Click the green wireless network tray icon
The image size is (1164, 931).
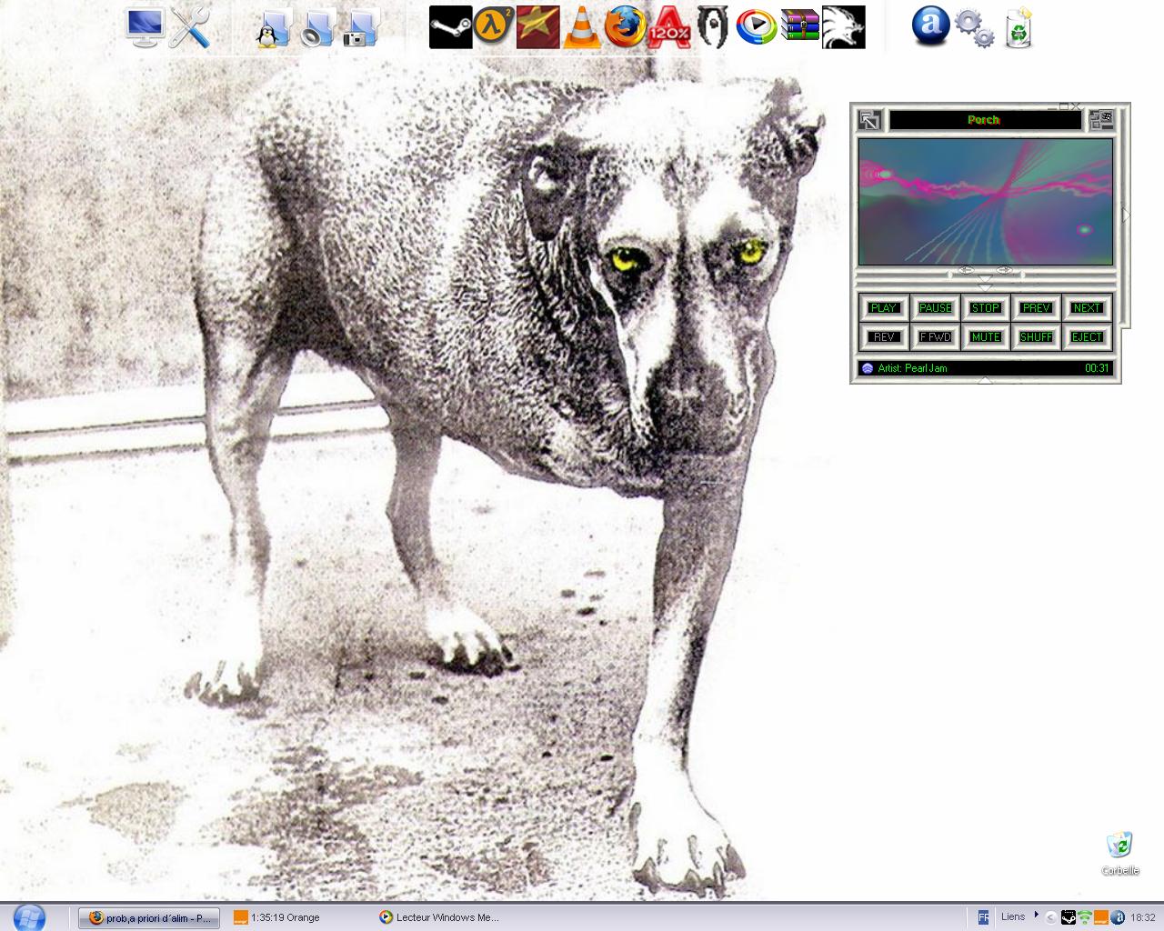coord(1085,918)
